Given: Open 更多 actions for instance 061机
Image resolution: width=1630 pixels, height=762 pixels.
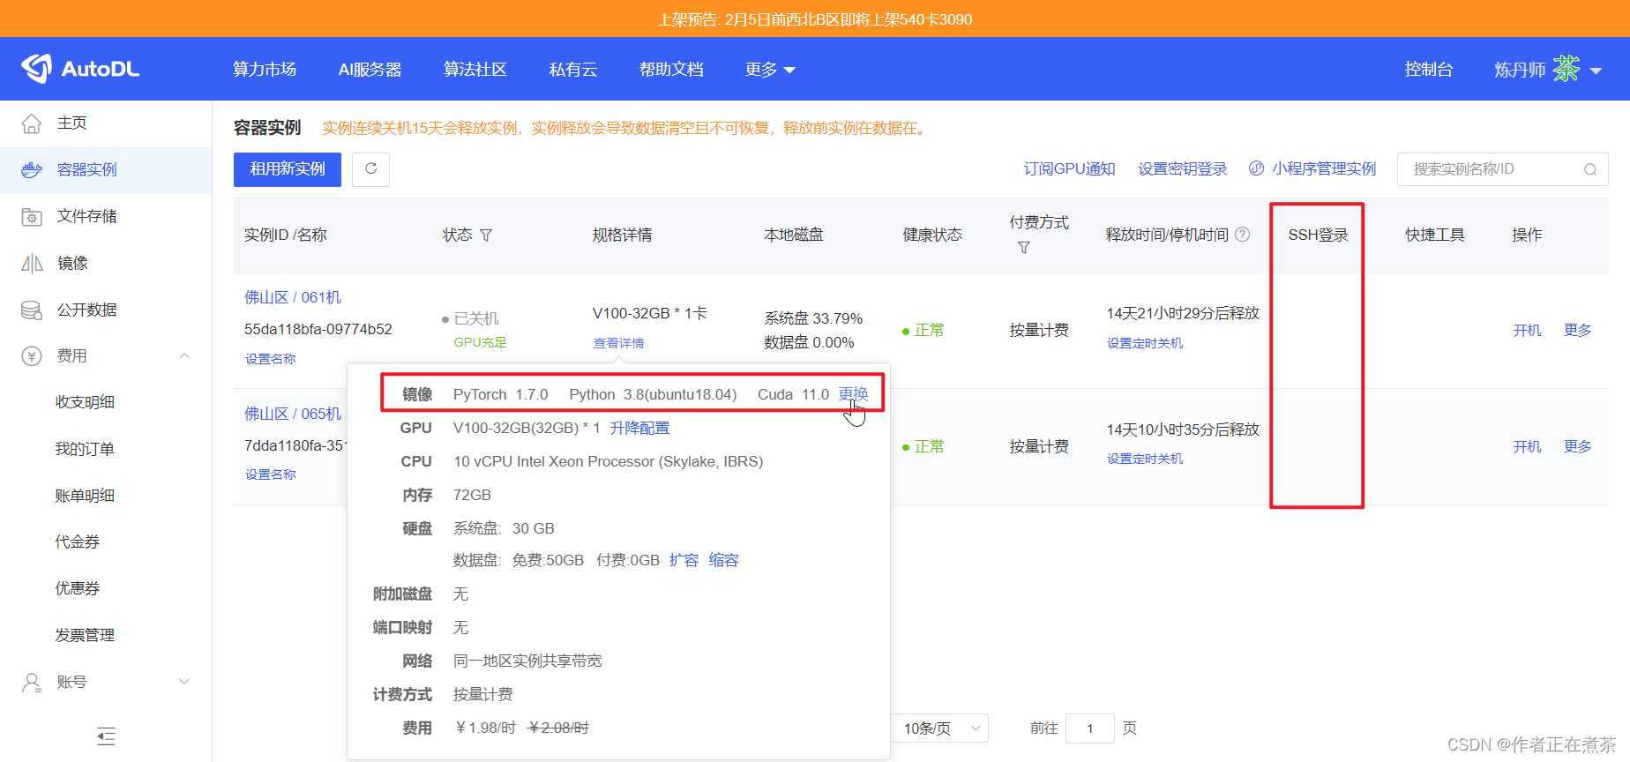Looking at the screenshot, I should click(1577, 331).
